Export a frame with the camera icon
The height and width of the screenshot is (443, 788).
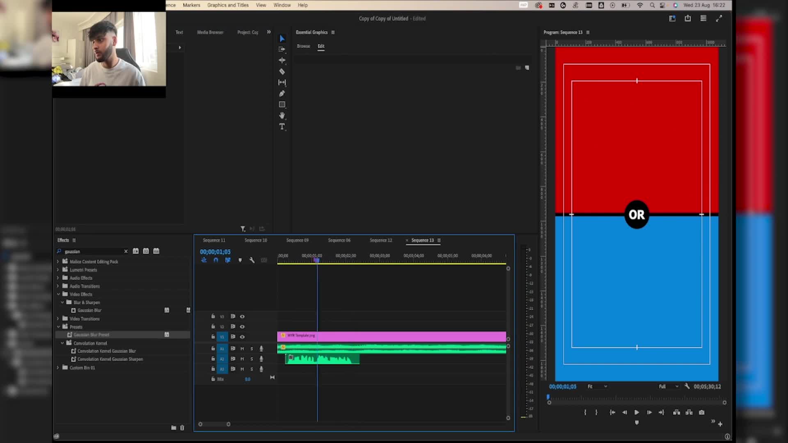(701, 412)
